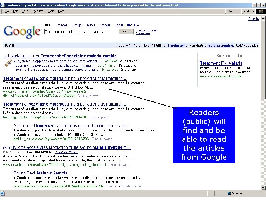Screen dimensions: 266x200
Task: Open the Help menu
Action: (x=61, y=11)
